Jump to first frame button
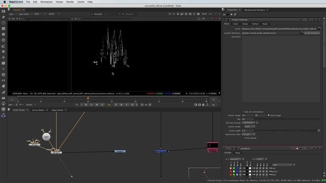Image resolution: width=326 pixels, height=183 pixels. 86,105
